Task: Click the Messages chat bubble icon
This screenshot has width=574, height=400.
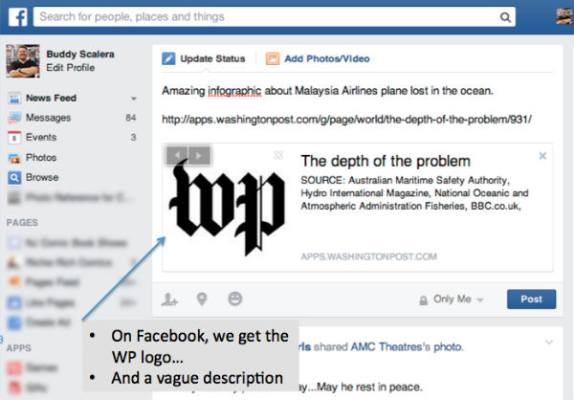Action: point(14,118)
